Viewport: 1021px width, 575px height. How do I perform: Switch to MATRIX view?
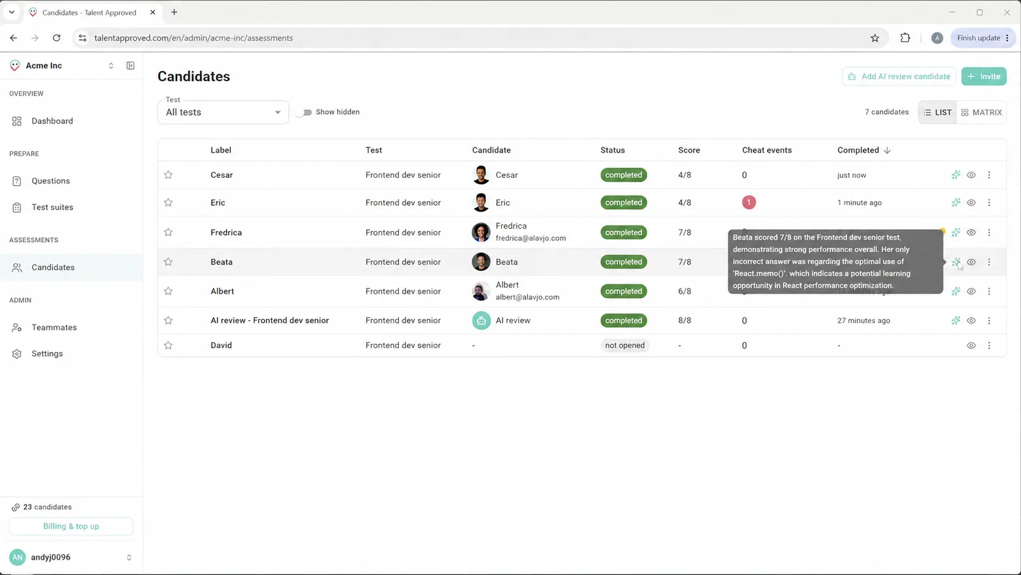(981, 112)
